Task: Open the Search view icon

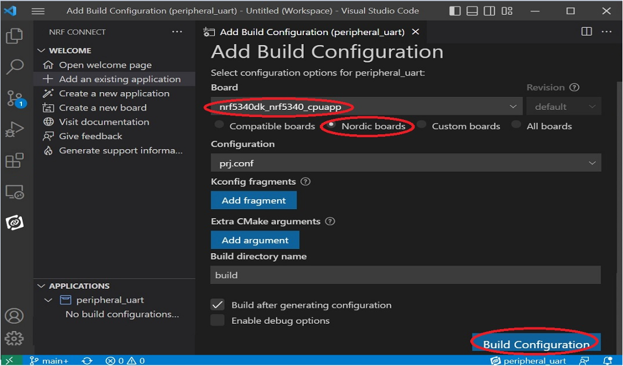Action: click(x=14, y=67)
